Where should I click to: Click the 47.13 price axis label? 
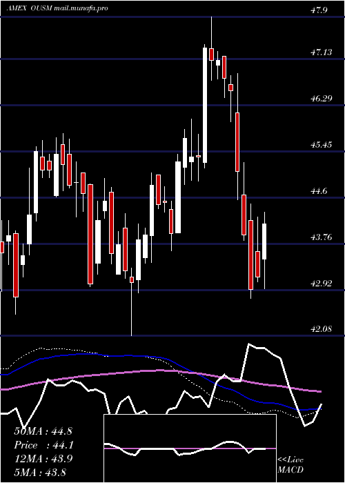(321, 52)
